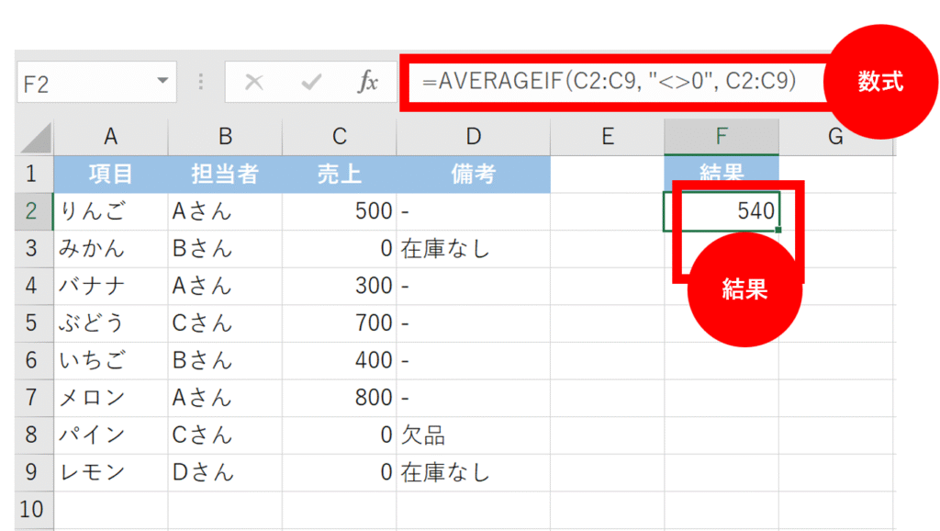The height and width of the screenshot is (531, 940).
Task: Click the 結果 header cell in column F
Action: pyautogui.click(x=722, y=173)
